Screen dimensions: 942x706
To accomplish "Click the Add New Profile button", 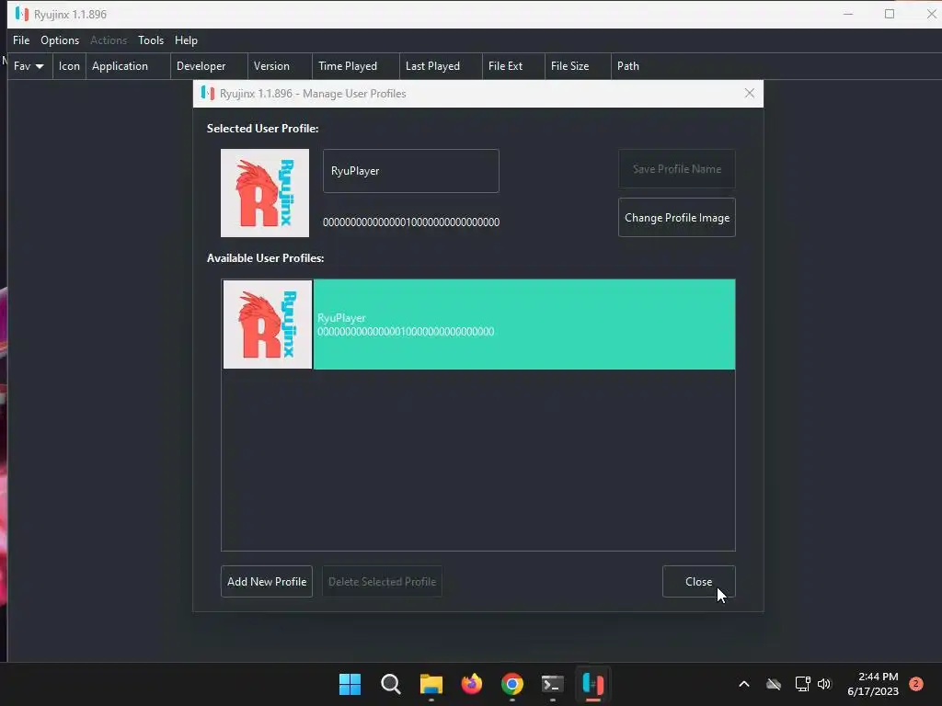I will (x=267, y=582).
